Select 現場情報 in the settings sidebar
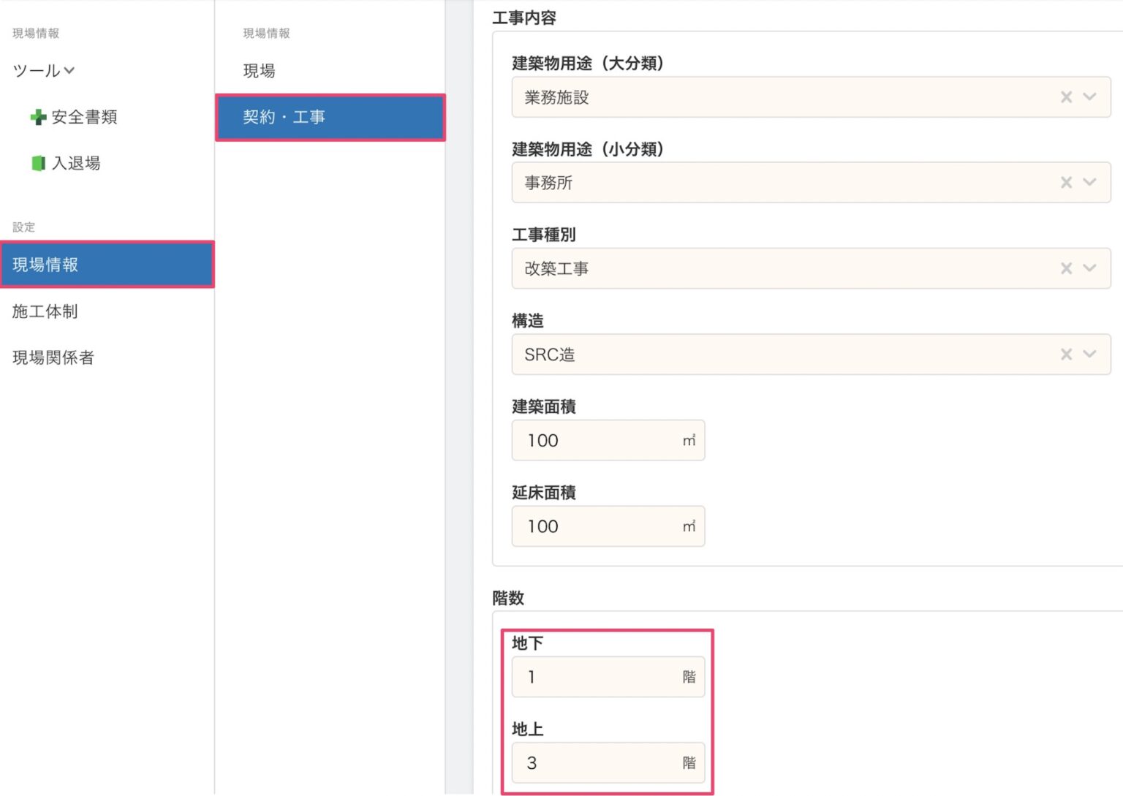The width and height of the screenshot is (1123, 796). click(107, 265)
